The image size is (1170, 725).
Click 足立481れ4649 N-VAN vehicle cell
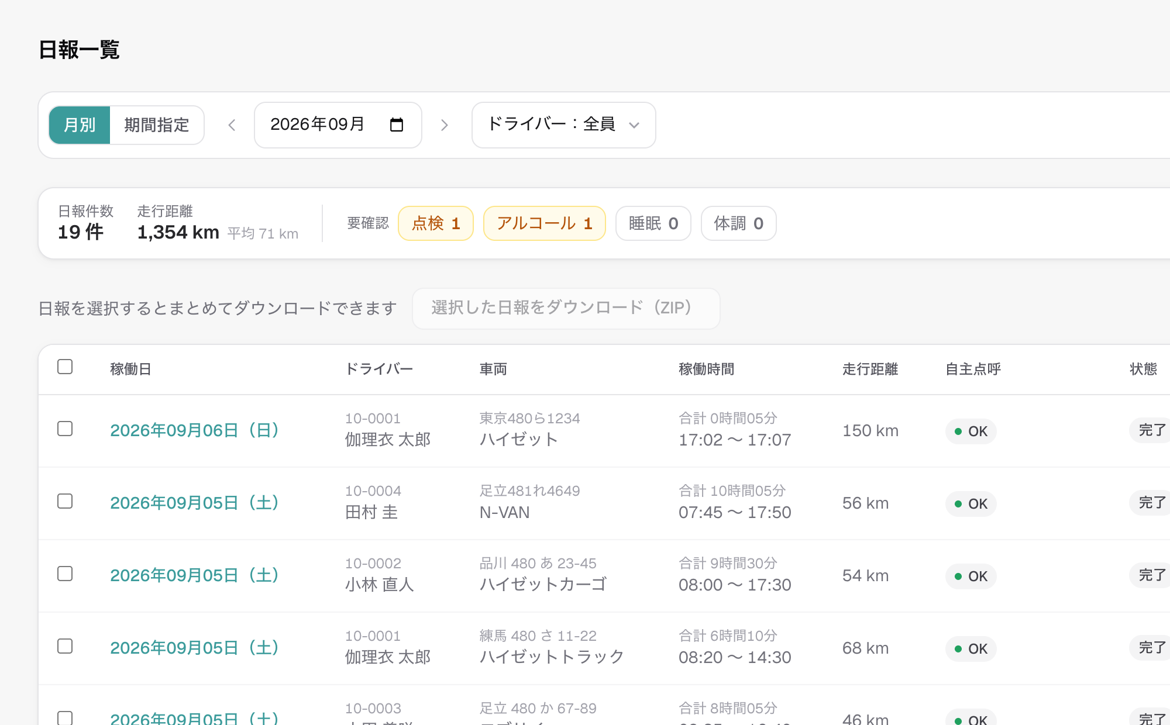530,502
